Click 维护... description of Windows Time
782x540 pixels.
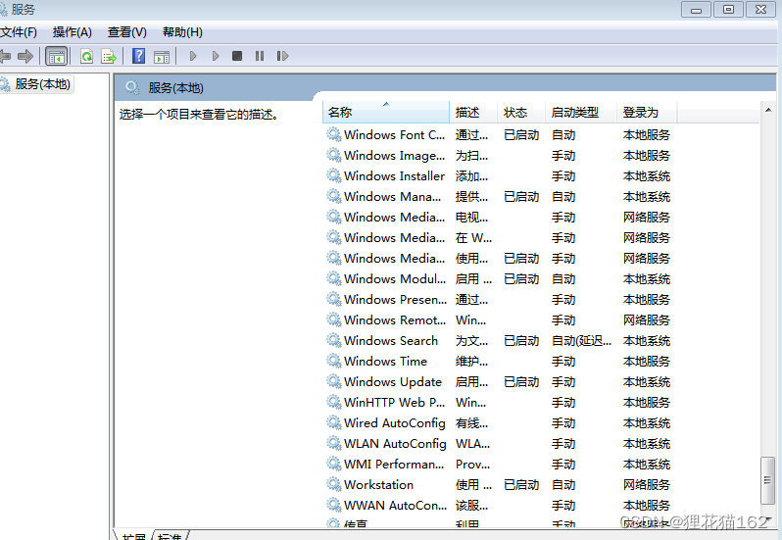click(471, 361)
